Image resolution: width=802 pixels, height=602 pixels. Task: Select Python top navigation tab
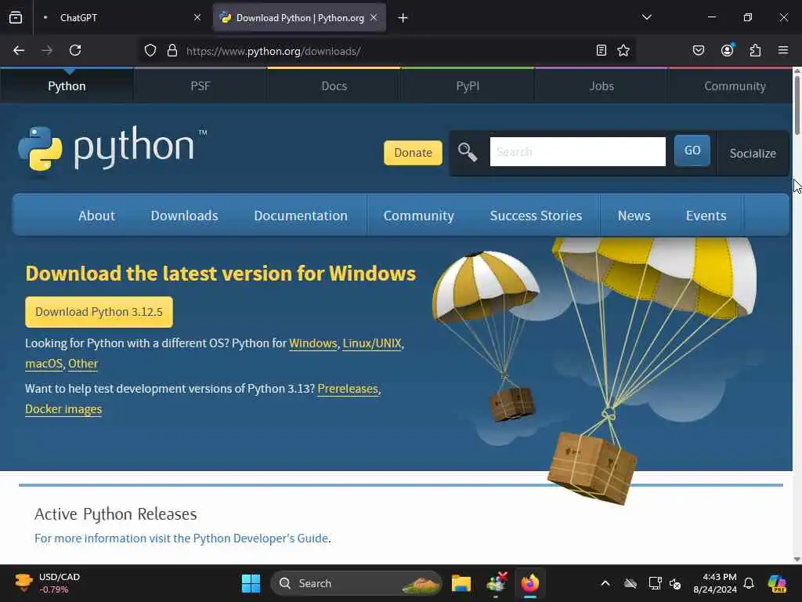coord(67,86)
